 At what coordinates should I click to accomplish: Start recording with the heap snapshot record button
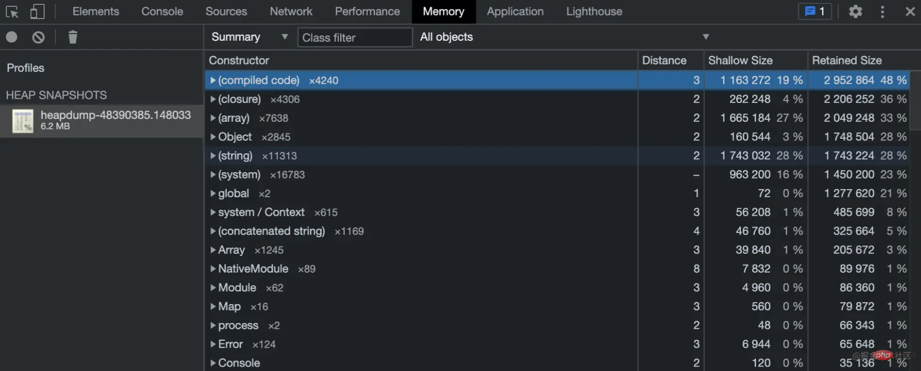click(12, 37)
